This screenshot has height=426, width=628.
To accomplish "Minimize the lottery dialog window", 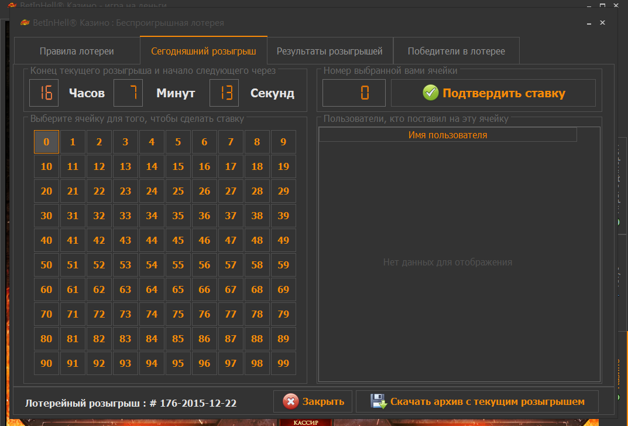I will (x=588, y=23).
